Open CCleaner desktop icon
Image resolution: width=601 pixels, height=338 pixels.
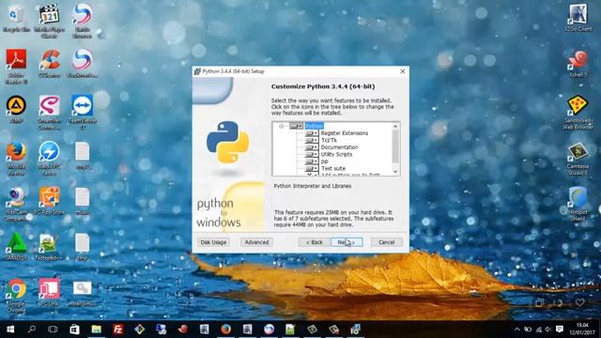click(49, 64)
